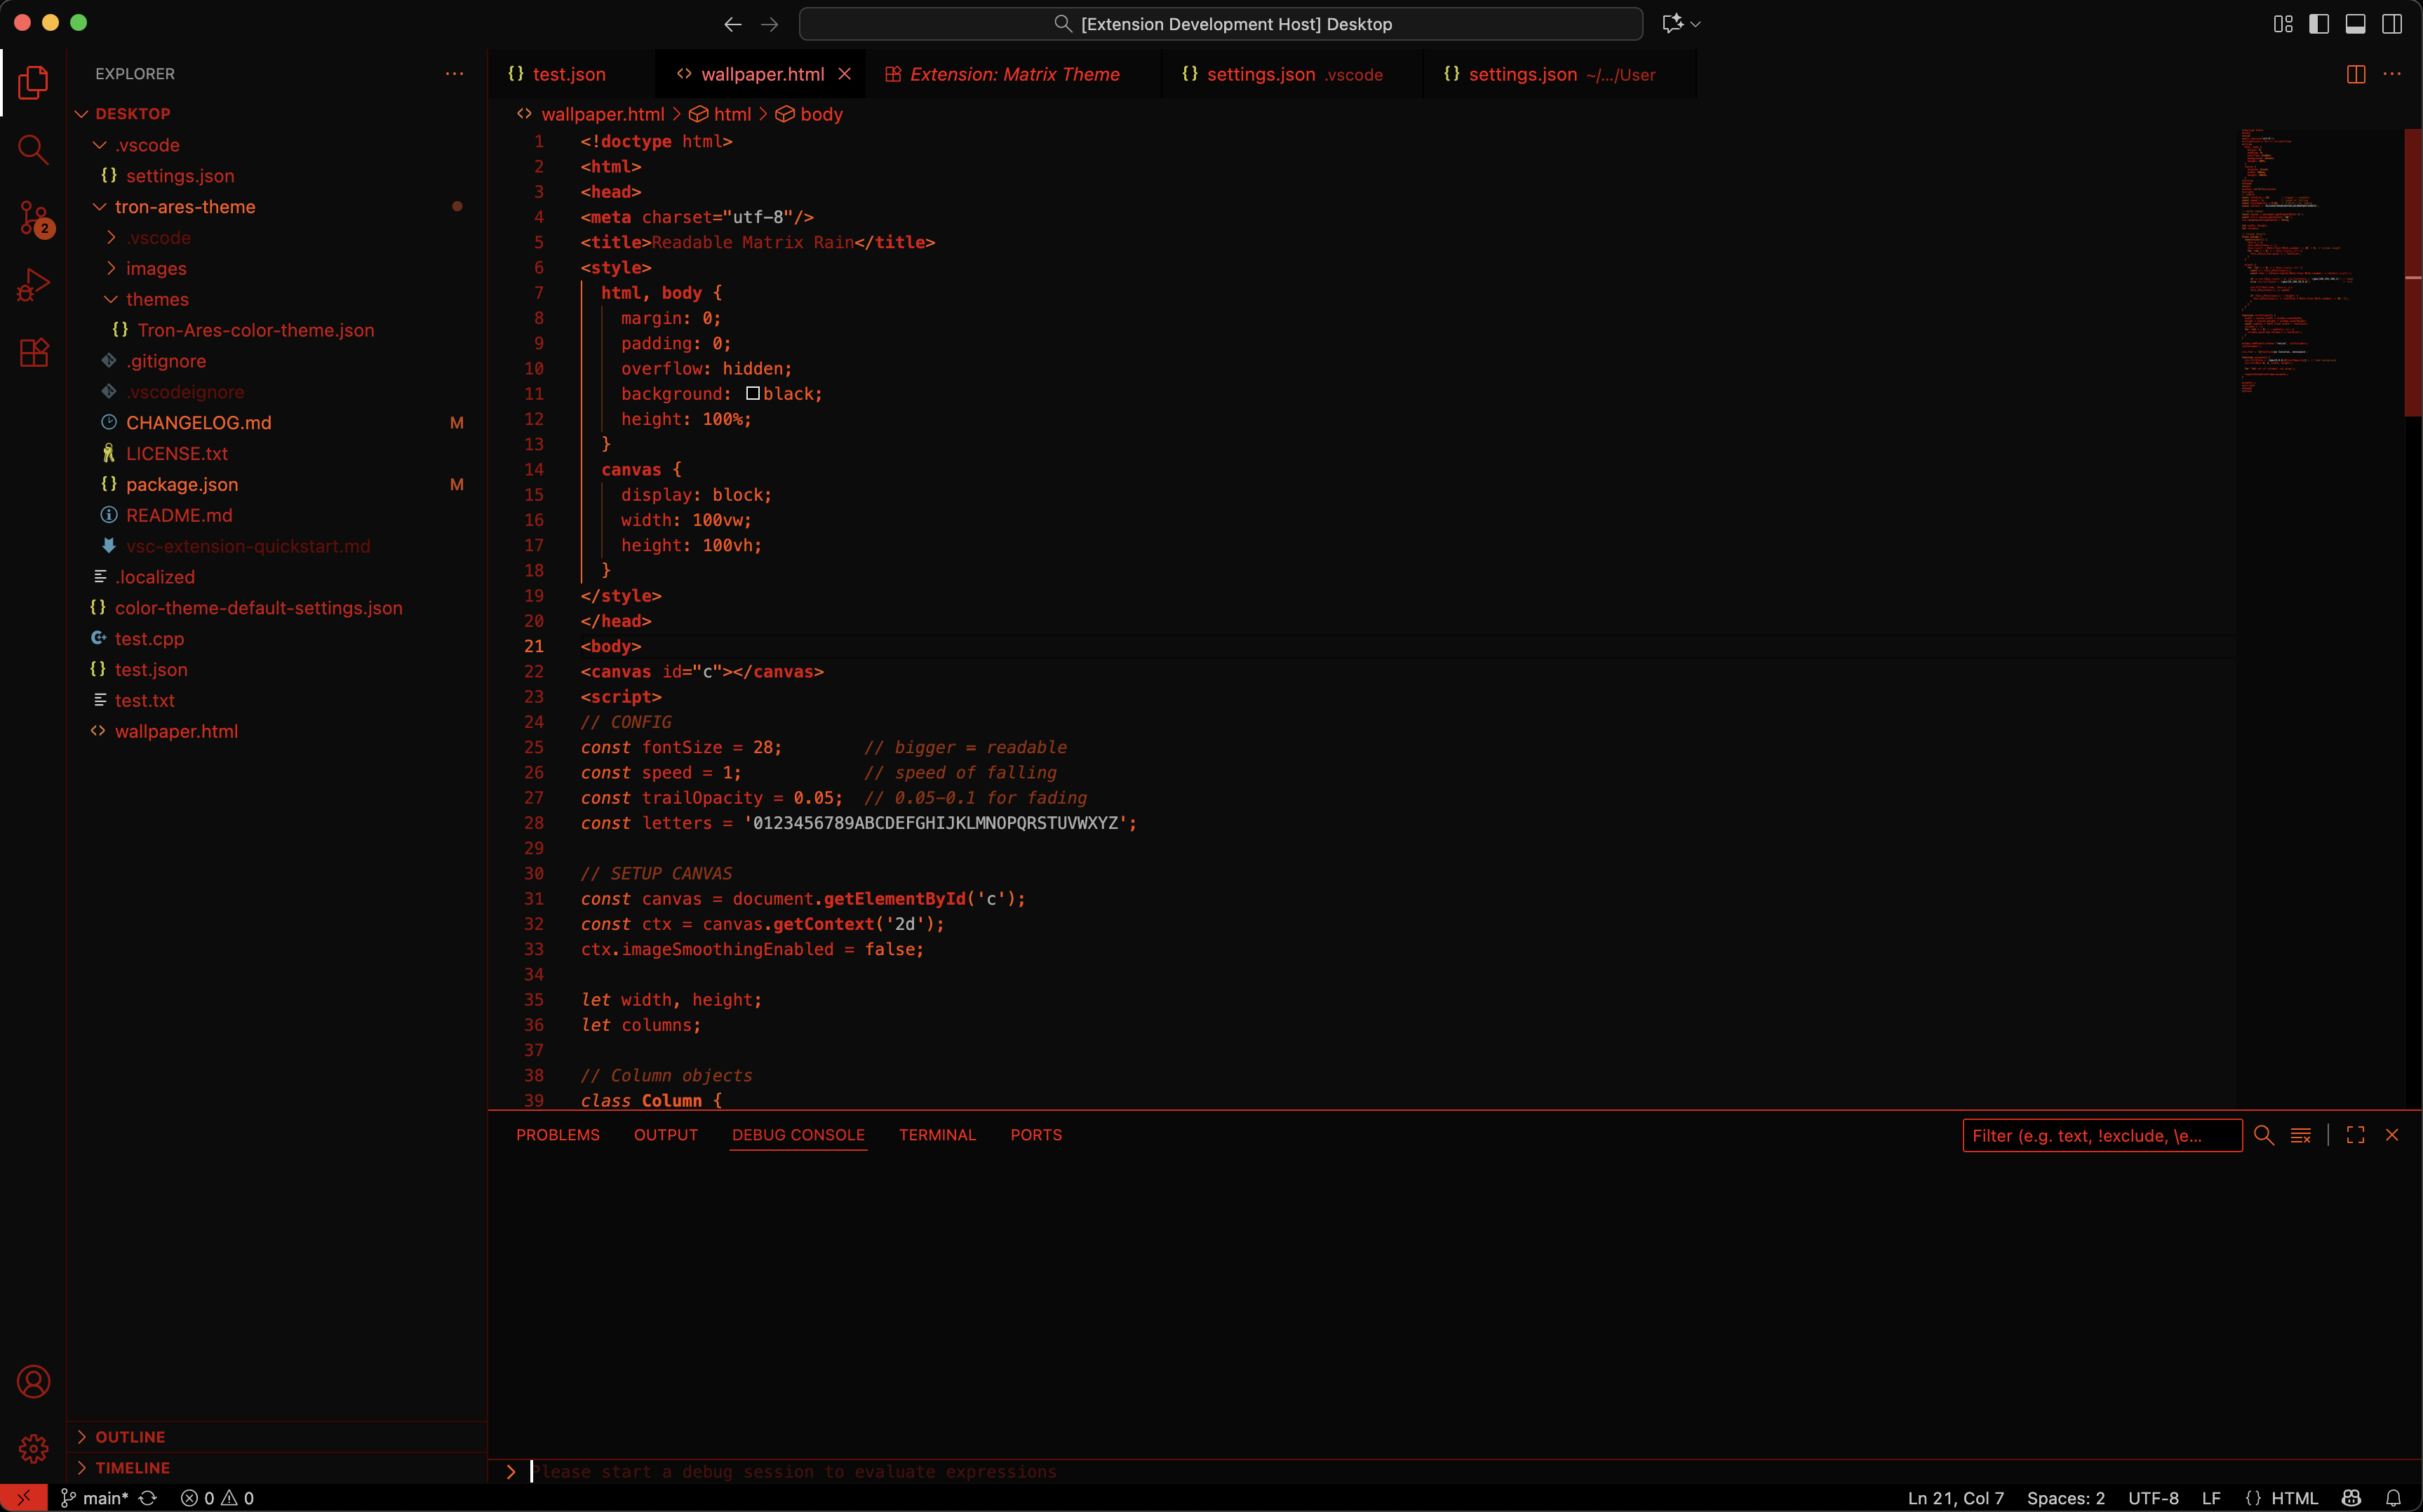Clear the debug console output

click(x=2300, y=1135)
